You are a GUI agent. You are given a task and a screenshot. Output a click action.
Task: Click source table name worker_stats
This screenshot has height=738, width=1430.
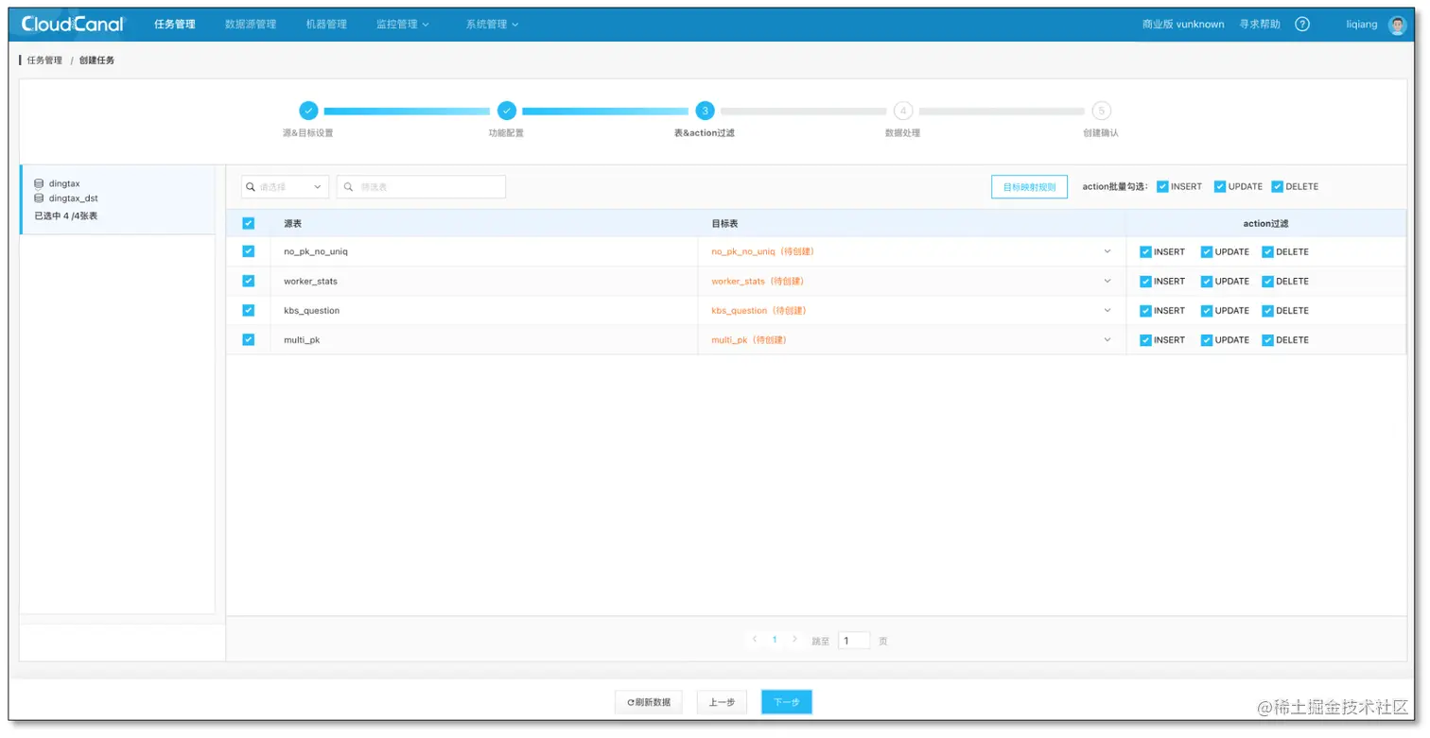310,281
